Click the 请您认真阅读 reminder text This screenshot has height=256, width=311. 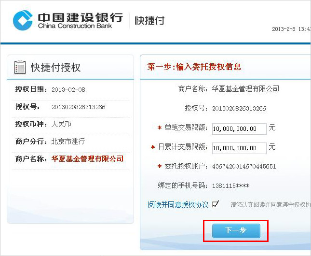270,204
